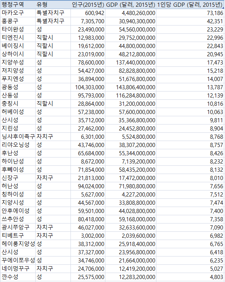The height and width of the screenshot is (282, 225).
Task: Select 상하이시 GDP value 48,212,800,000
Action: (x=133, y=54)
